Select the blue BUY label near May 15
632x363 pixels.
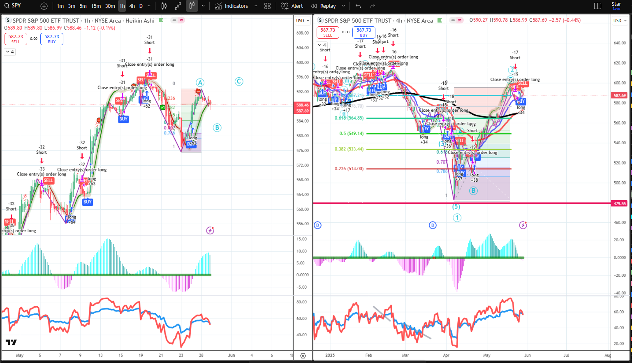(x=123, y=119)
